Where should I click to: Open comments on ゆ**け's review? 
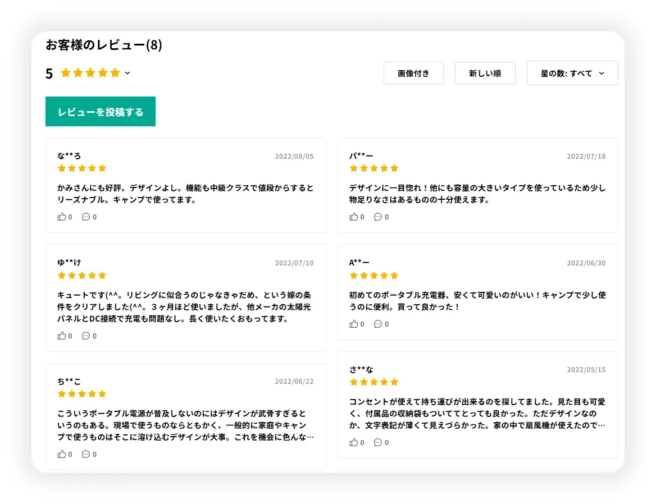pyautogui.click(x=86, y=336)
